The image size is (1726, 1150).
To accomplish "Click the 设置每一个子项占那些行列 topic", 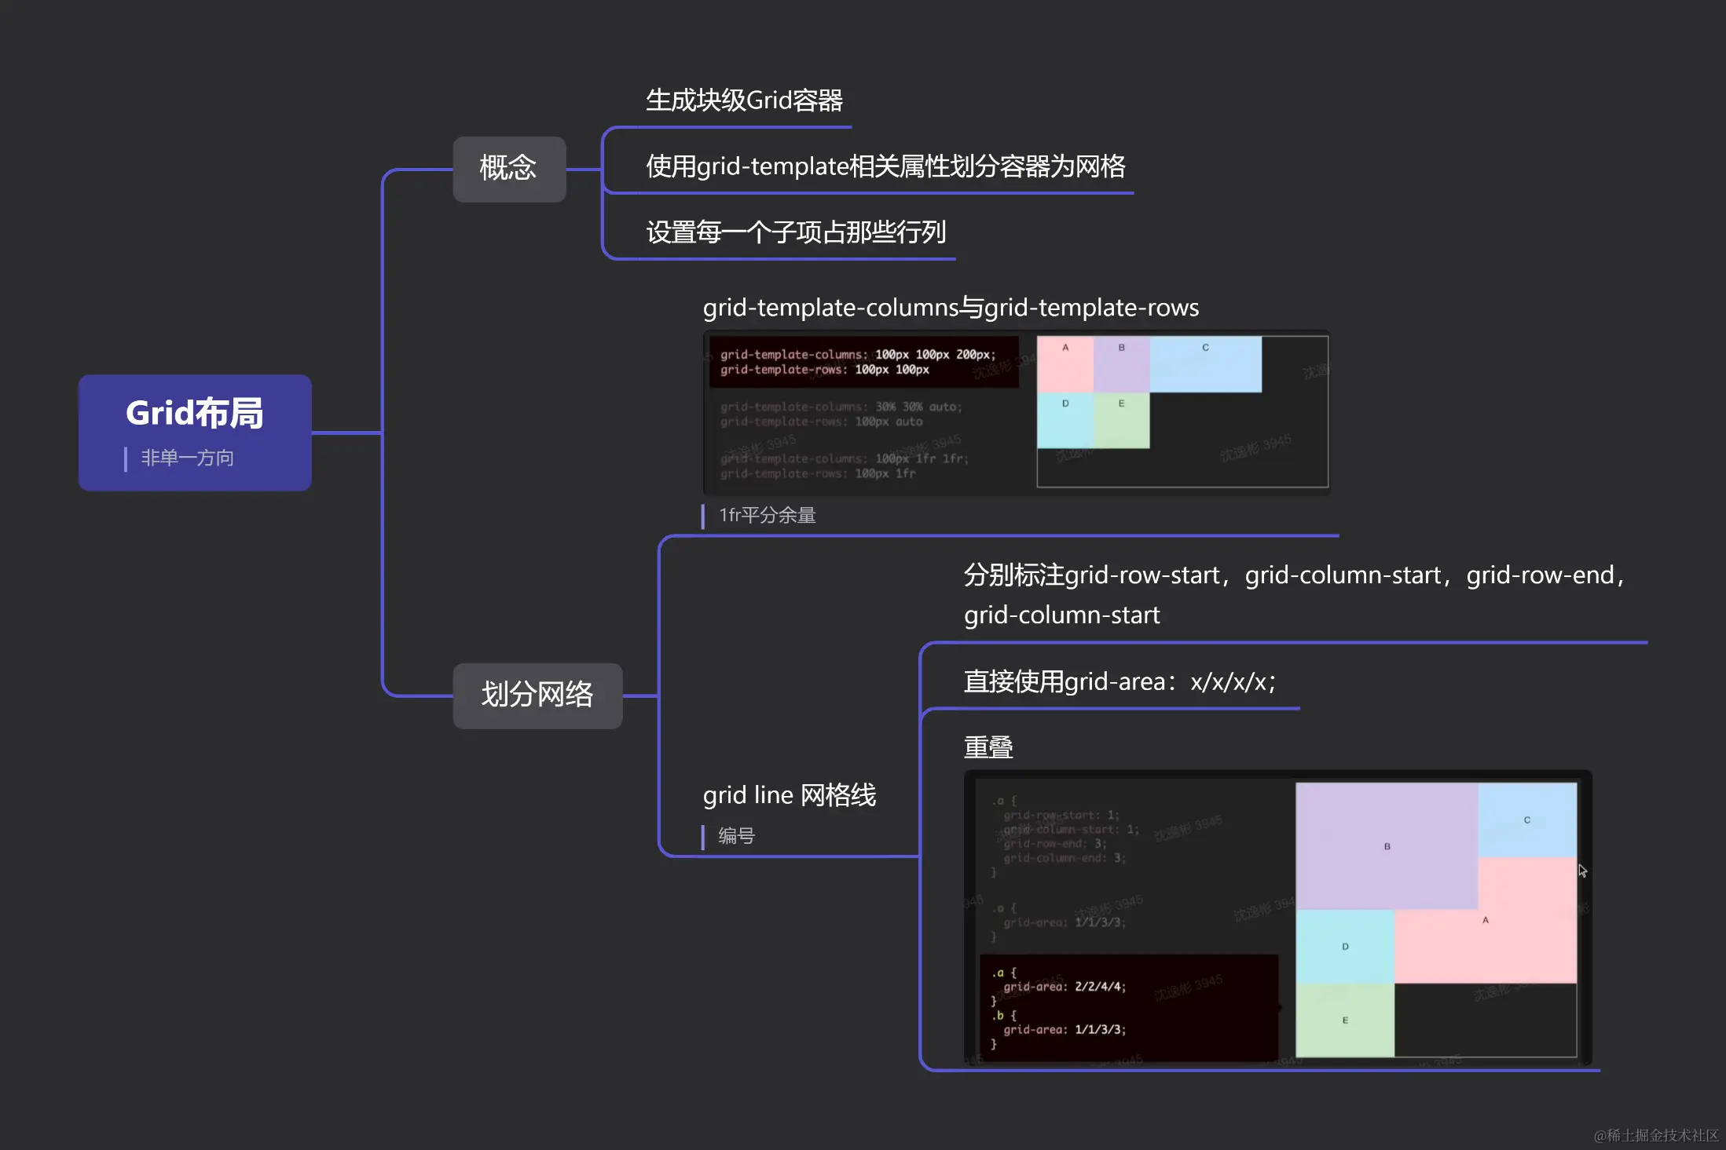I will click(795, 232).
